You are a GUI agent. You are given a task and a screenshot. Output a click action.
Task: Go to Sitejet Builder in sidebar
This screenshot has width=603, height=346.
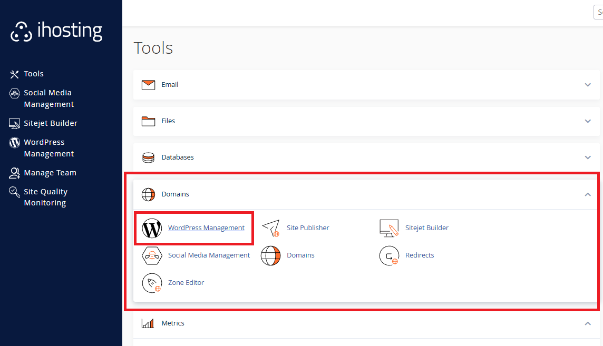(x=51, y=123)
